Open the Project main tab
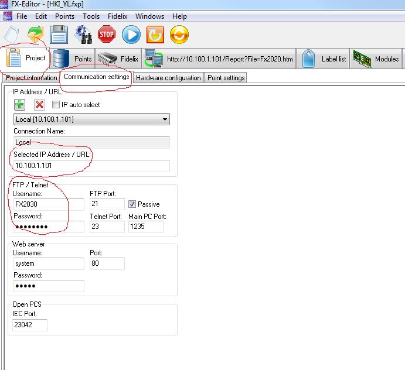The width and height of the screenshot is (405, 370). click(25, 58)
